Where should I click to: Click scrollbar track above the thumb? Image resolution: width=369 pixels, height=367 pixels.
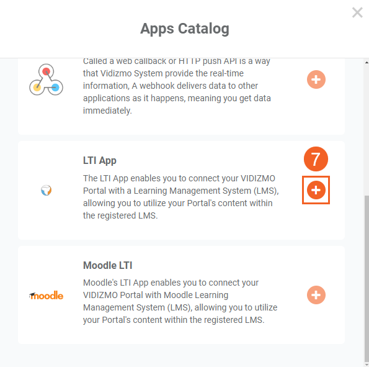367,130
